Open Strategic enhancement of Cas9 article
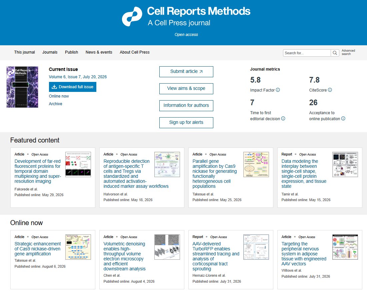Screen dimensions: 367x291 [x=38, y=249]
